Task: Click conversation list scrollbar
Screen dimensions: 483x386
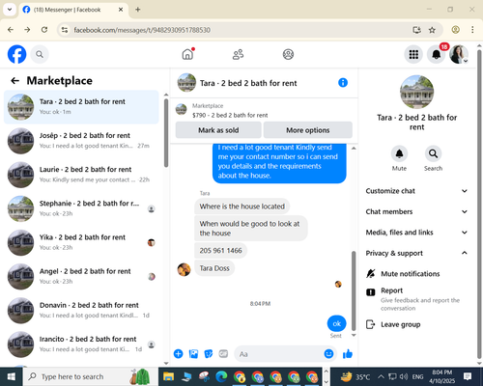Action: (x=166, y=133)
